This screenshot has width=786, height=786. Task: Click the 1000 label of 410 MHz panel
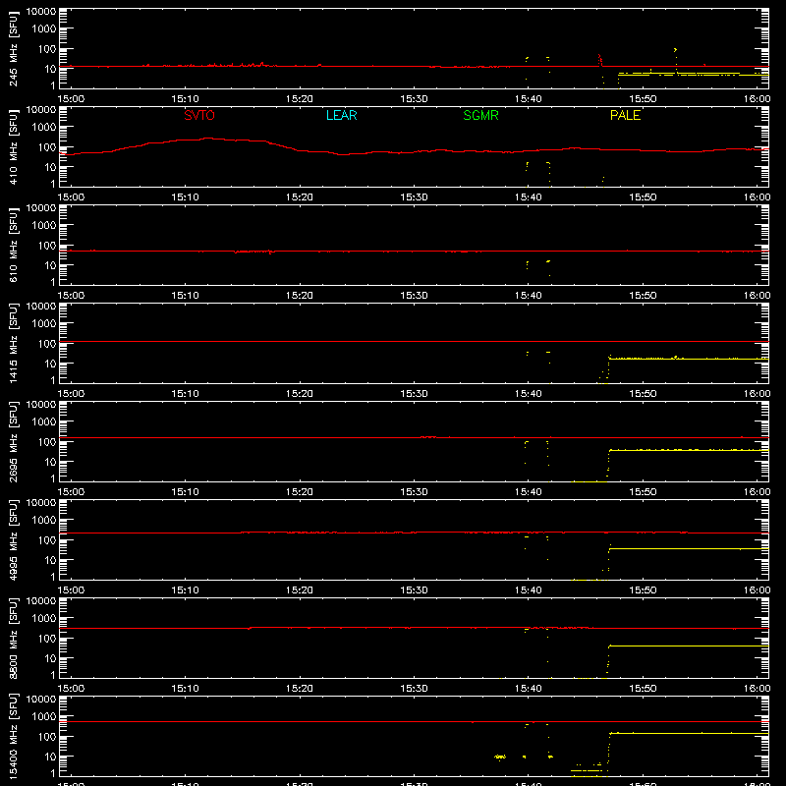click(44, 127)
